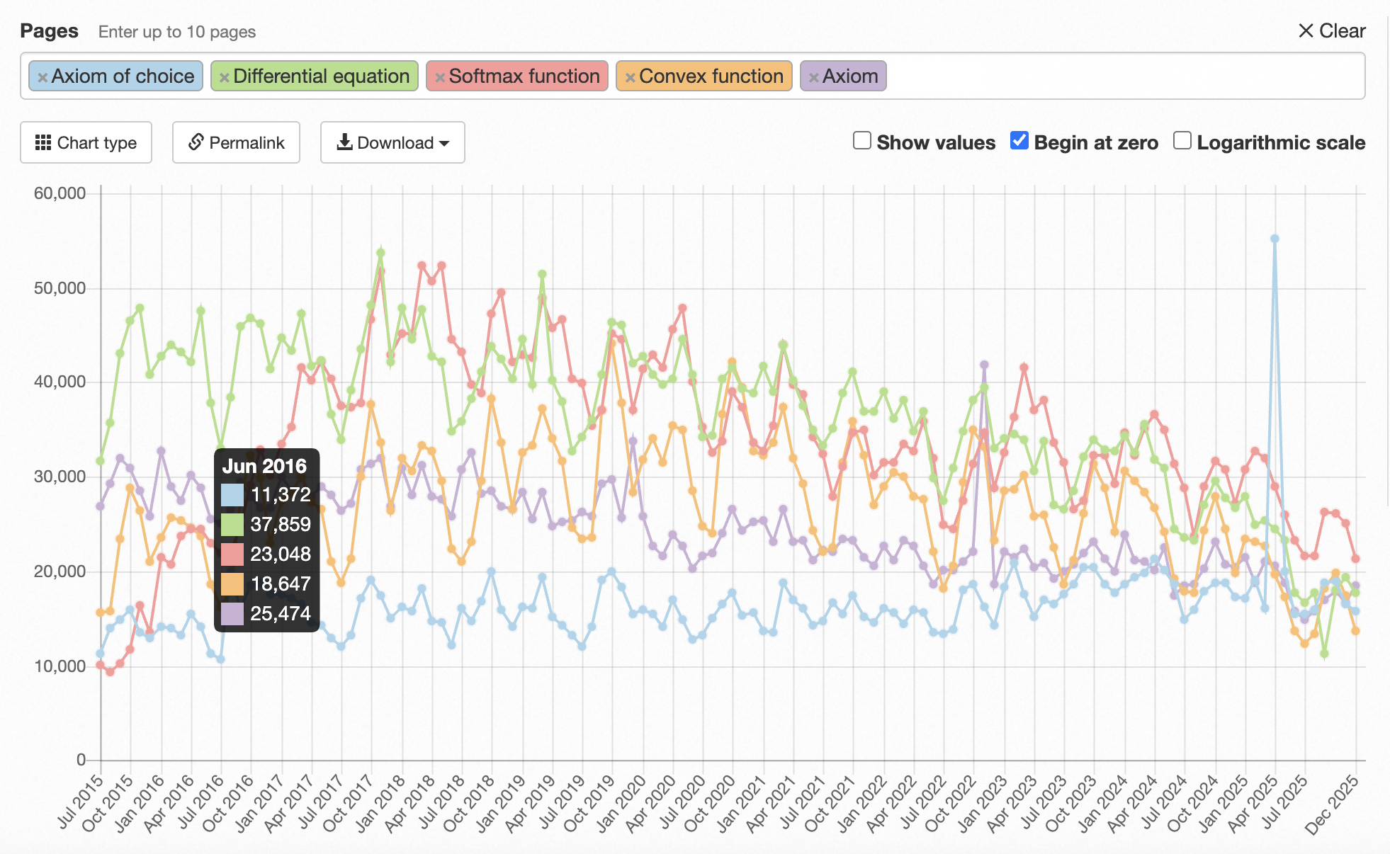The image size is (1390, 854).
Task: Click the Download arrow icon
Action: point(344,142)
